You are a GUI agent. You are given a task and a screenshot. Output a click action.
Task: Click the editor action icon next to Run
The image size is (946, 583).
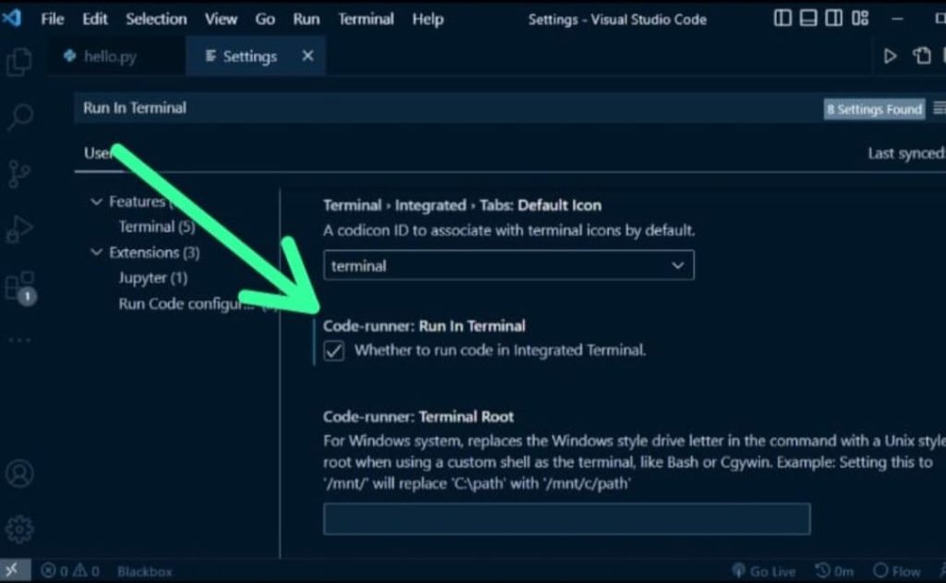(x=922, y=56)
